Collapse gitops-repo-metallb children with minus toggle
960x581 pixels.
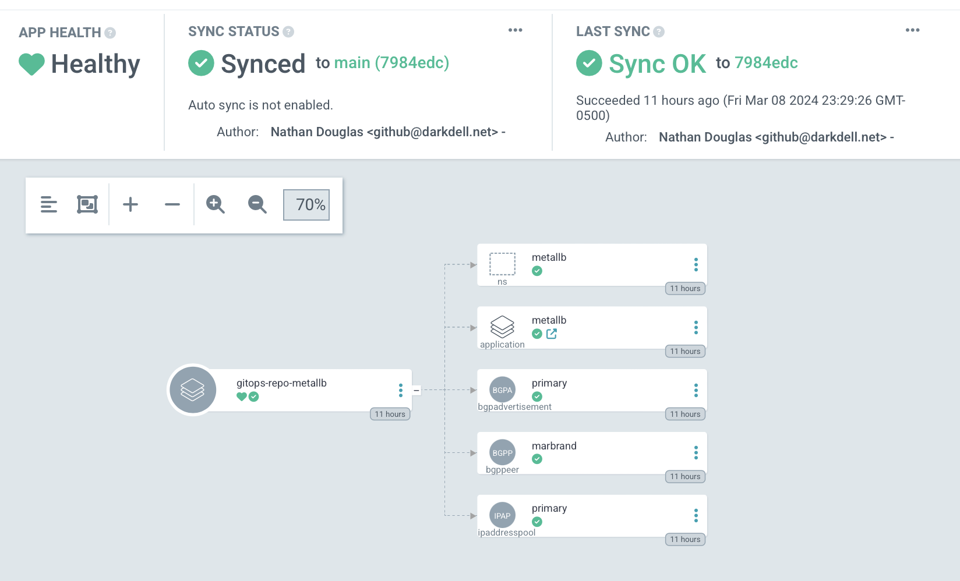coord(417,390)
